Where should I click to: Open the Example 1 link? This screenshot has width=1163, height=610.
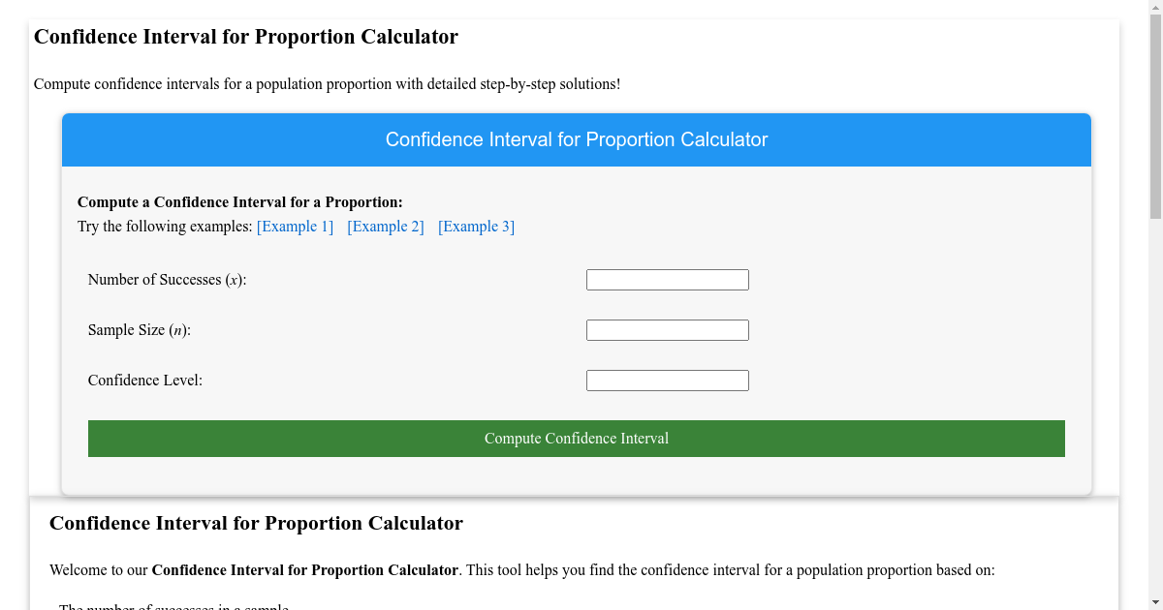pos(295,226)
